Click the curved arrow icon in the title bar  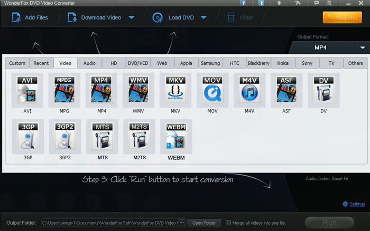(298, 3)
